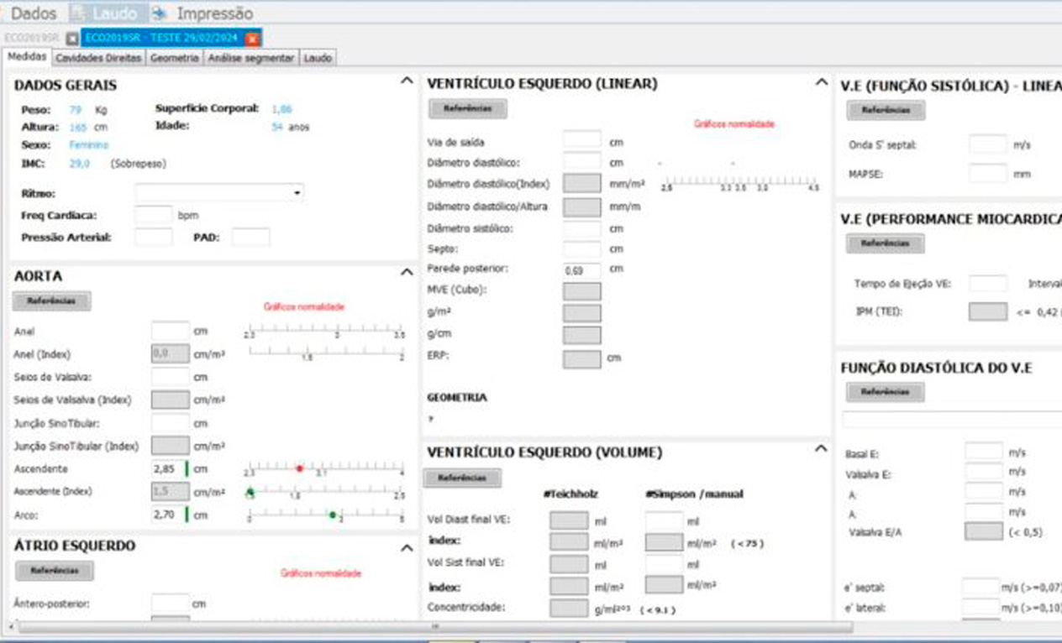This screenshot has height=643, width=1062.
Task: Click the Laudo document icon in top toolbar
Action: tap(79, 13)
